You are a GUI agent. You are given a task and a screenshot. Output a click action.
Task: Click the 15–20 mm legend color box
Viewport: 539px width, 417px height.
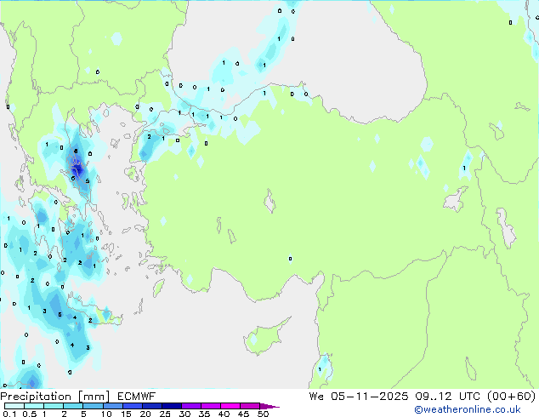(133, 406)
